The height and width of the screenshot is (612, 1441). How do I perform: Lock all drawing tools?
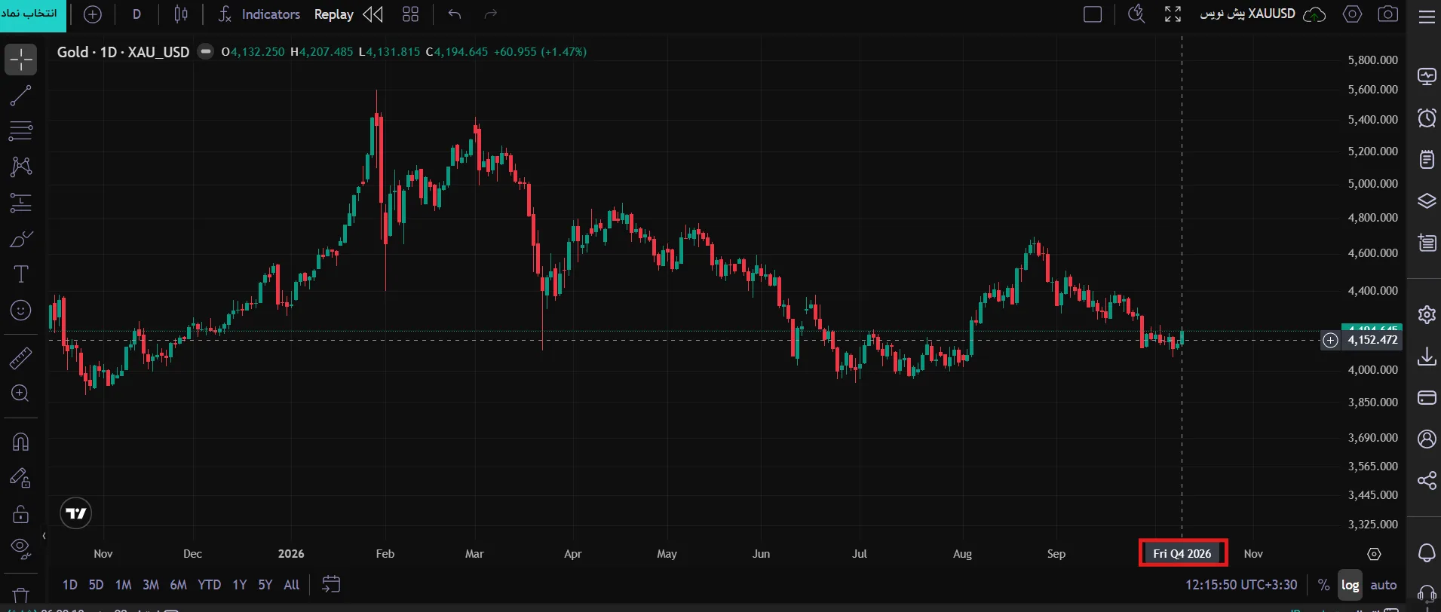pos(21,514)
